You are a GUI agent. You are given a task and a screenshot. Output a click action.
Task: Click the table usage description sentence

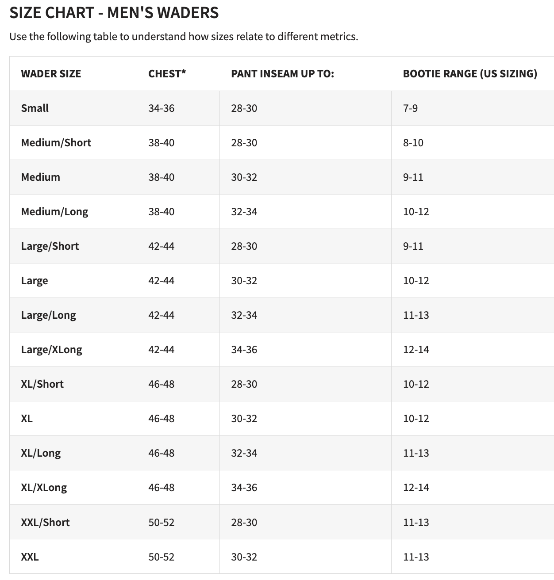tap(184, 36)
